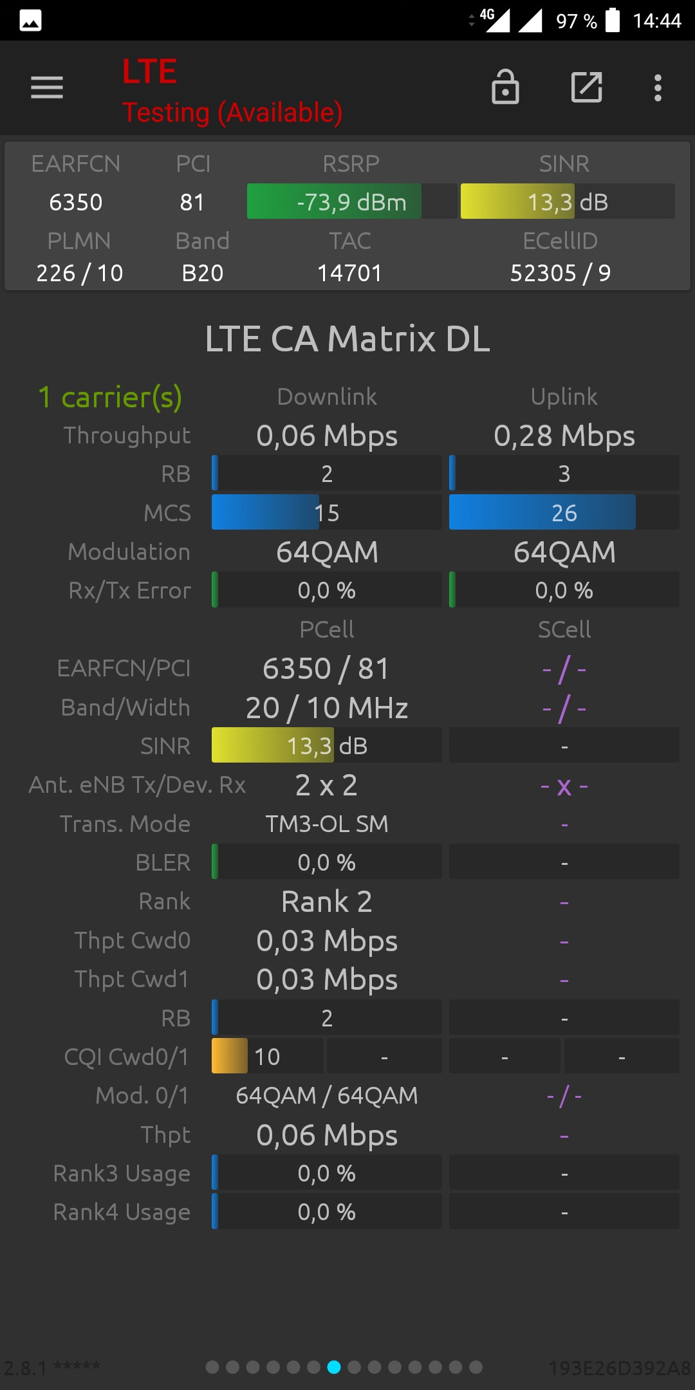
Task: Tap the EARFCN 6350 value
Action: coord(76,202)
